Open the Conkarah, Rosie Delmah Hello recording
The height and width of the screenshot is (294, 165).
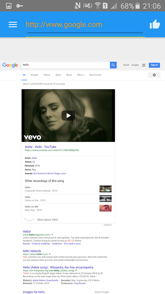[x=41, y=189]
